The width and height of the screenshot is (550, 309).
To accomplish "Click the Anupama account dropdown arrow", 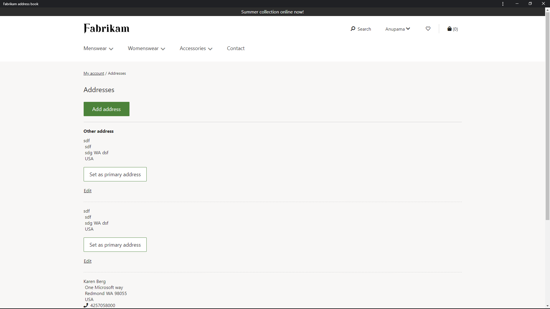I will tap(408, 29).
